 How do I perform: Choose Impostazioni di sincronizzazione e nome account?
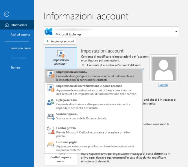[x=94, y=90]
